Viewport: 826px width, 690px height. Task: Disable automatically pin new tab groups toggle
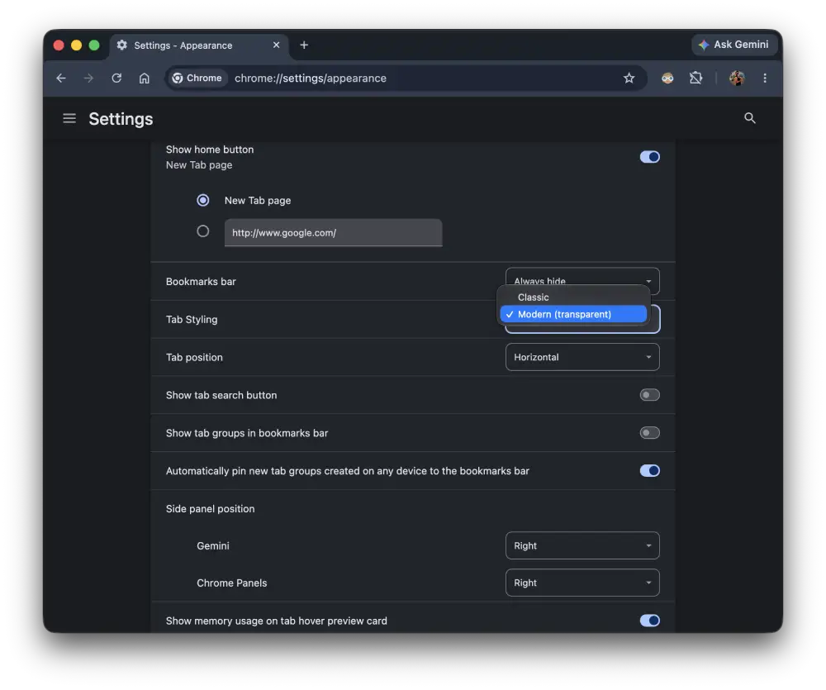click(x=649, y=471)
